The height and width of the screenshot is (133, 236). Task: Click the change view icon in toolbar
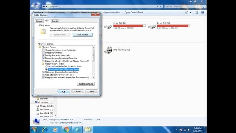pos(187,13)
